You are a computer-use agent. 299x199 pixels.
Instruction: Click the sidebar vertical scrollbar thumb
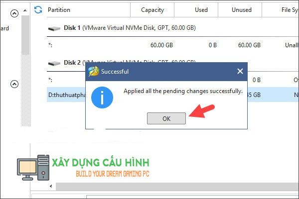point(25,35)
